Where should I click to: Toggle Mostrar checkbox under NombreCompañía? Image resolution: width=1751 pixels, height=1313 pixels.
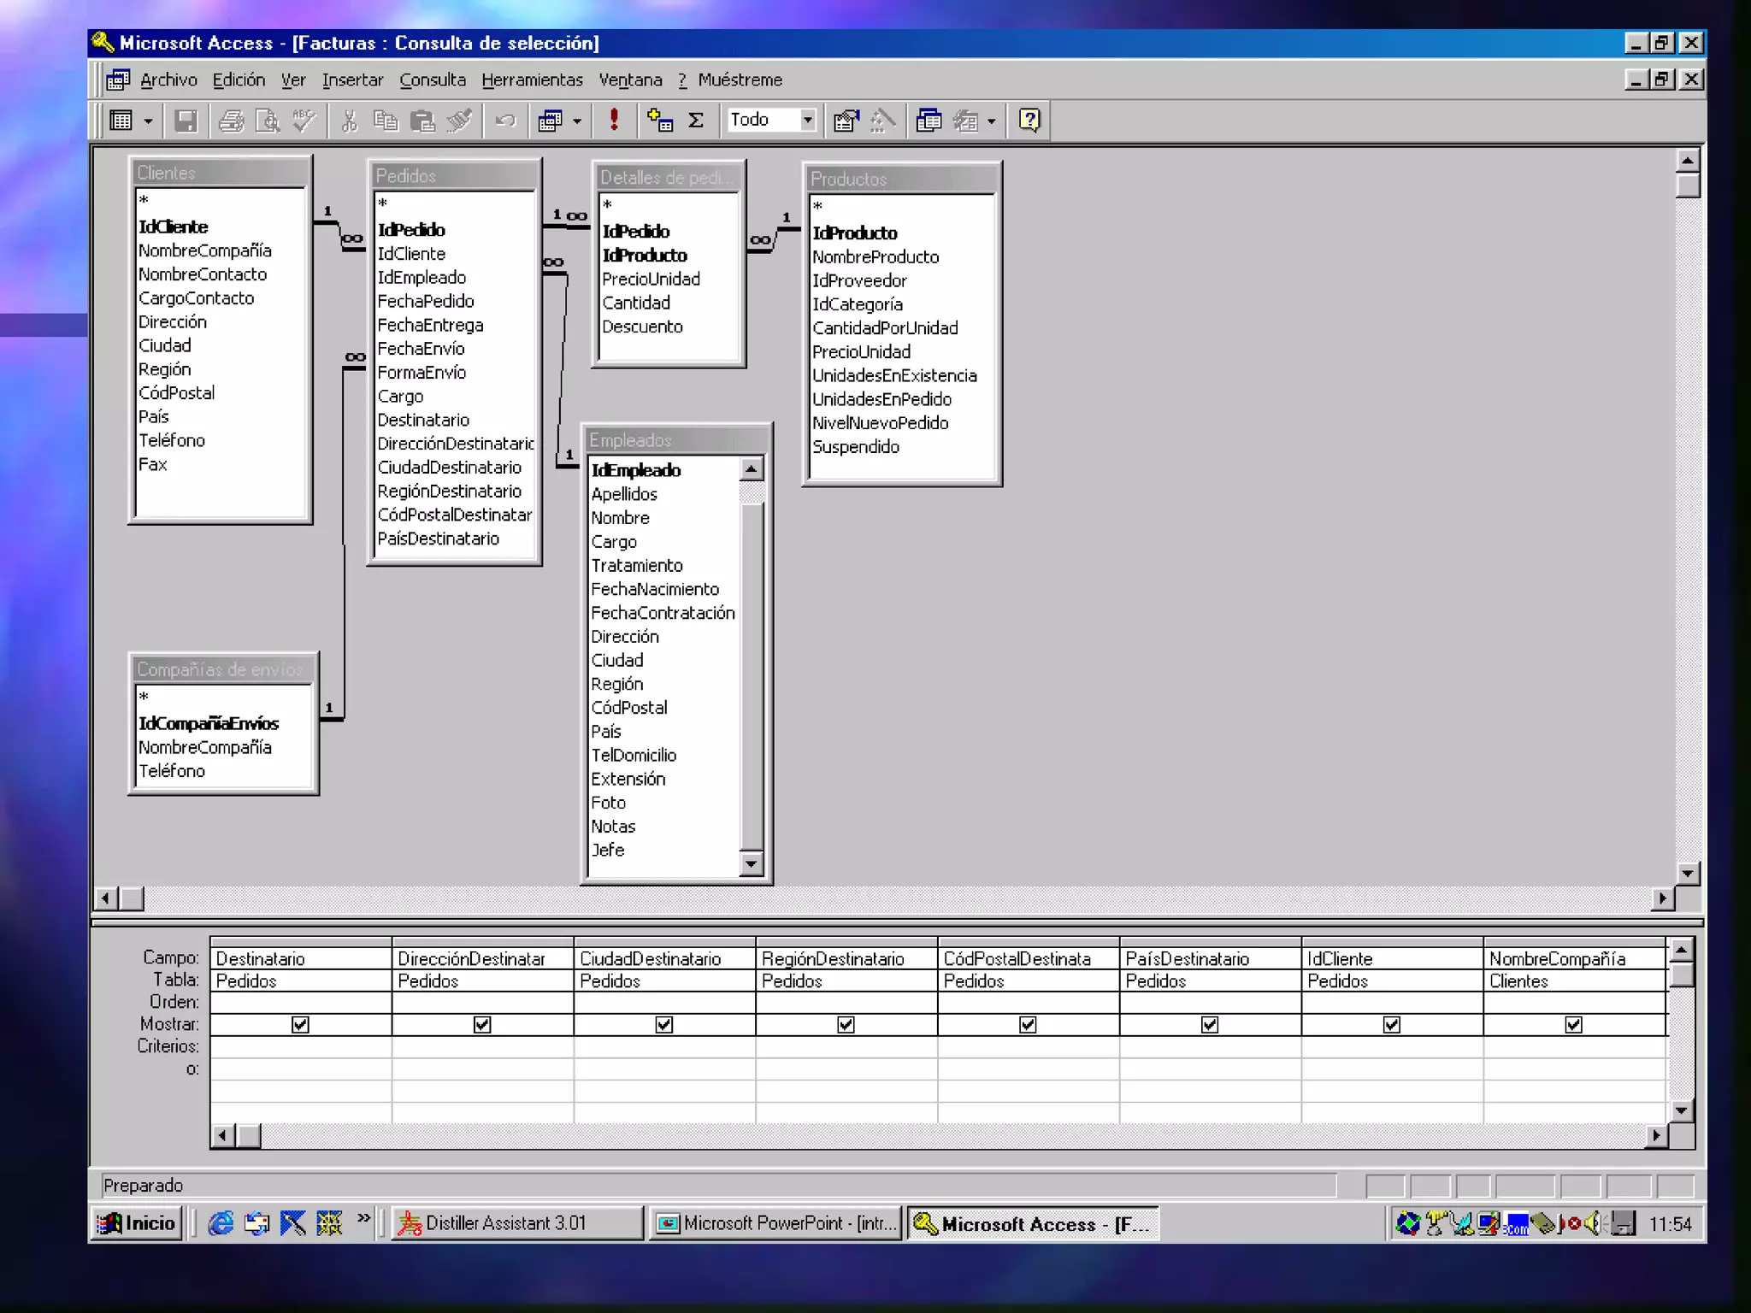(x=1573, y=1024)
